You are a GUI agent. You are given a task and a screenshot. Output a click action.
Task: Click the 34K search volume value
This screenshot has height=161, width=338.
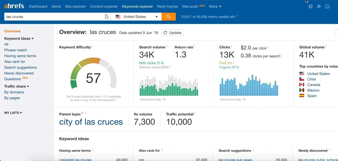tap(147, 54)
